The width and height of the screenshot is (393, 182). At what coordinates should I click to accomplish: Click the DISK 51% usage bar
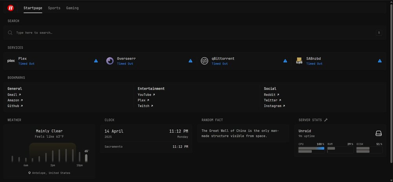(369, 150)
